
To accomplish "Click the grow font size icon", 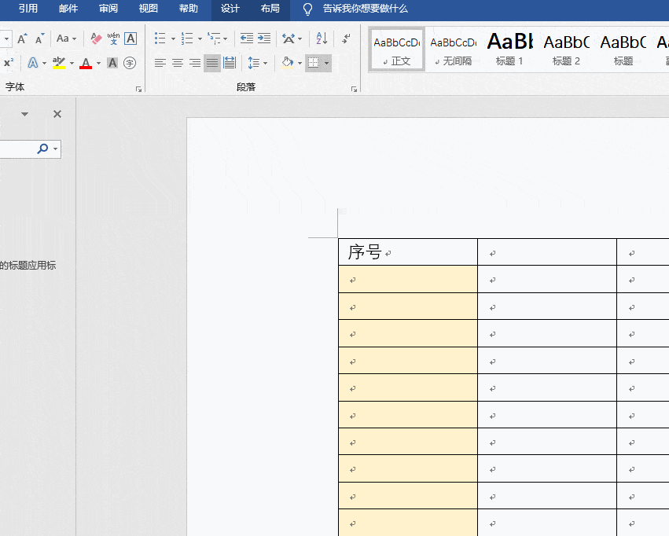I will tap(22, 39).
